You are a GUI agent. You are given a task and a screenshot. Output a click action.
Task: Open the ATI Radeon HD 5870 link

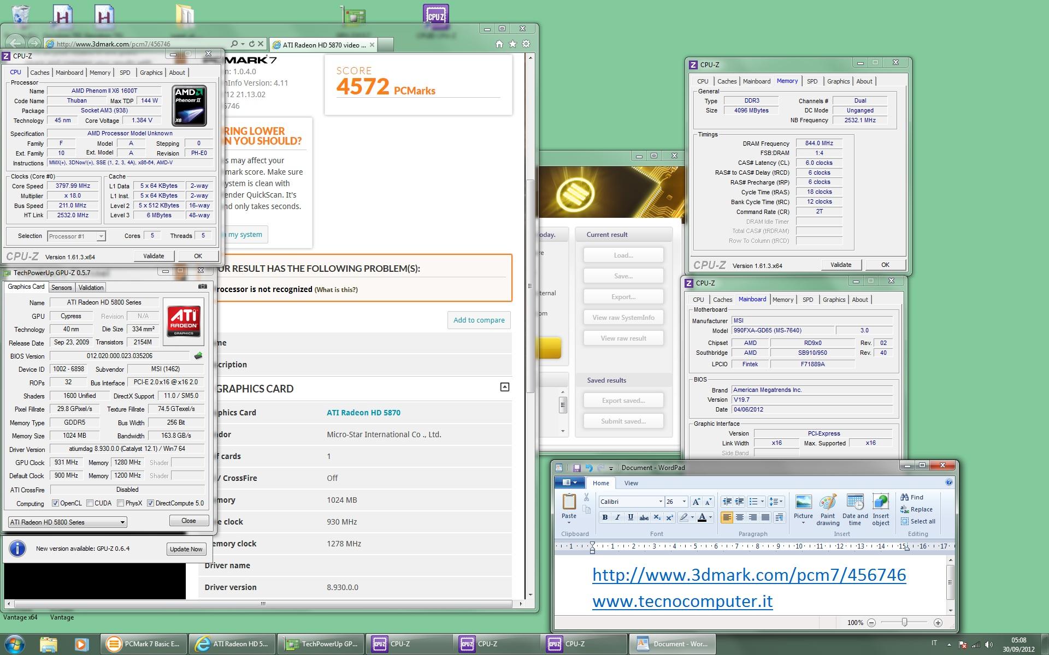(363, 413)
